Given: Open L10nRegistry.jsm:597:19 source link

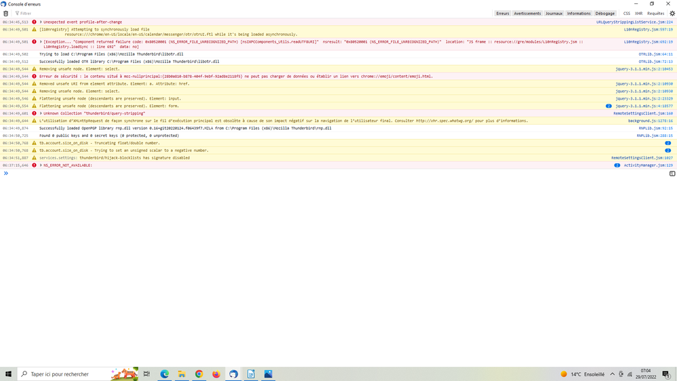Looking at the screenshot, I should click(648, 29).
